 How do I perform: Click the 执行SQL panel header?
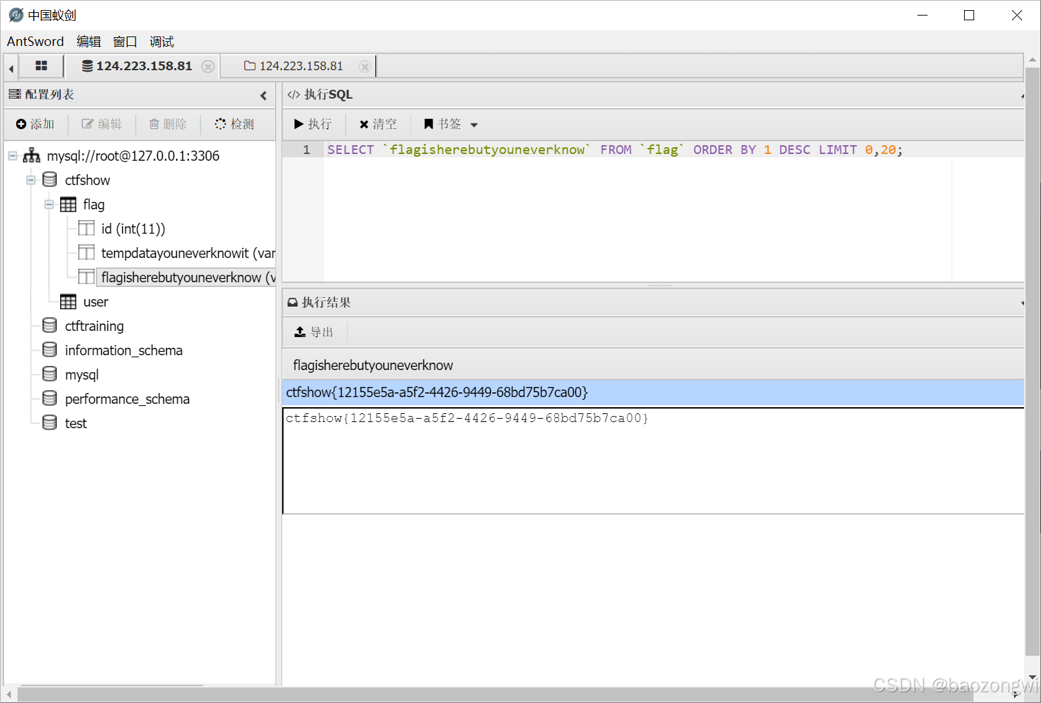click(653, 95)
